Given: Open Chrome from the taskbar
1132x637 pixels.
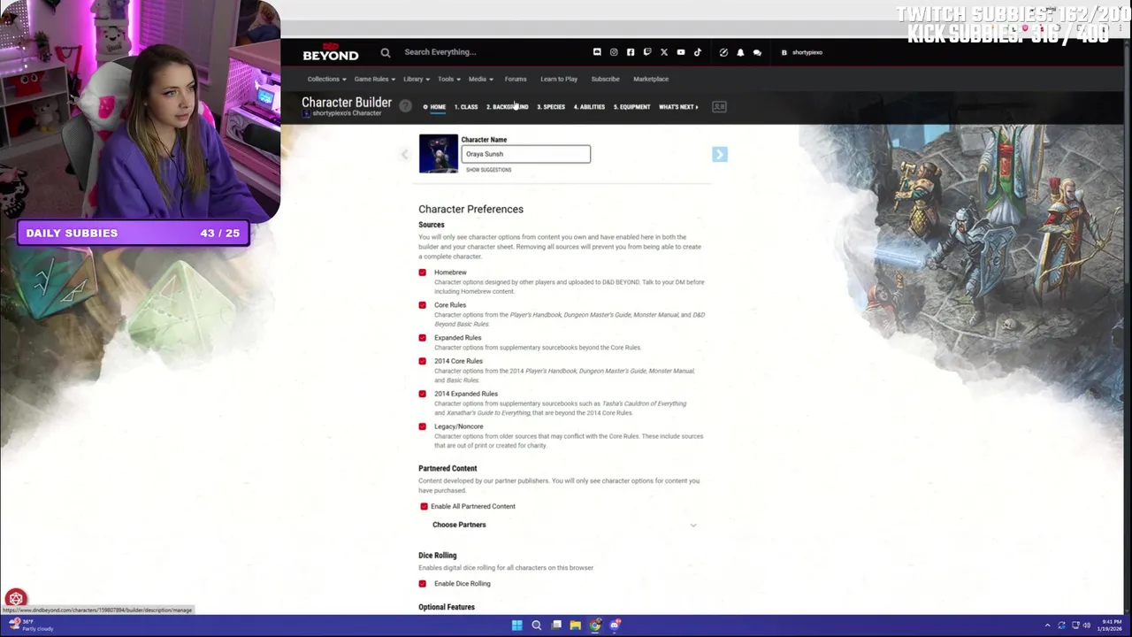Looking at the screenshot, I should [595, 625].
